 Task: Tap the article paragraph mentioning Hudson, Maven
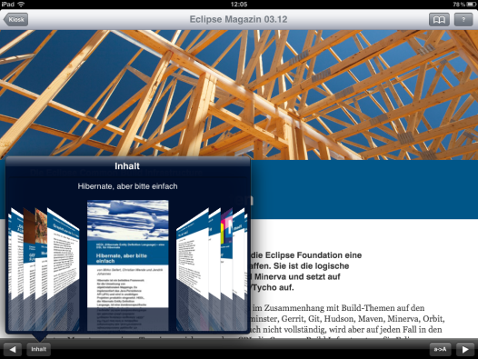point(347,318)
